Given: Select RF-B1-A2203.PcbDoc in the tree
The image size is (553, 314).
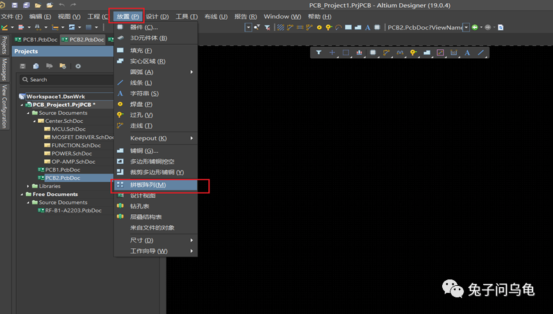Looking at the screenshot, I should [73, 210].
